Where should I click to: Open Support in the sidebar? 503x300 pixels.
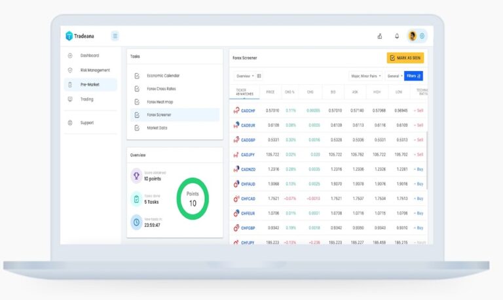[x=86, y=123]
